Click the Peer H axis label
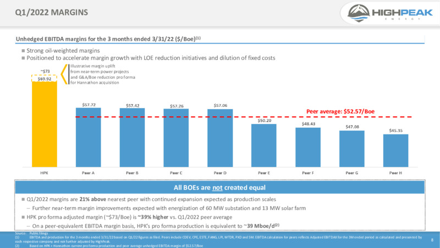Image resolution: width=440 pixels, height=248 pixels. click(395, 173)
